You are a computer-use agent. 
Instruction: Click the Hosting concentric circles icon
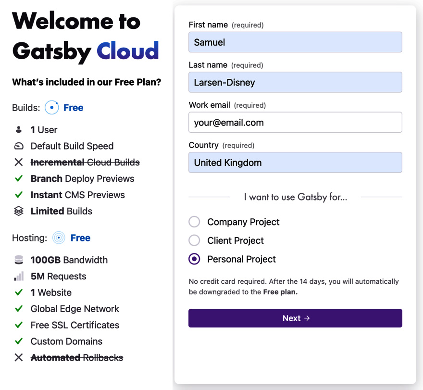pyautogui.click(x=59, y=238)
